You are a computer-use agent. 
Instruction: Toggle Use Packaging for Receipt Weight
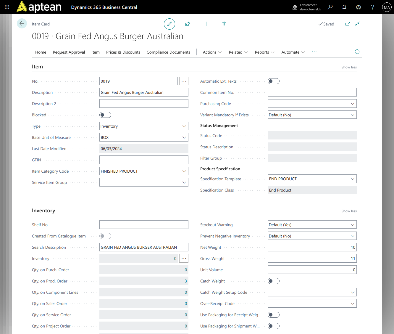tap(274, 315)
